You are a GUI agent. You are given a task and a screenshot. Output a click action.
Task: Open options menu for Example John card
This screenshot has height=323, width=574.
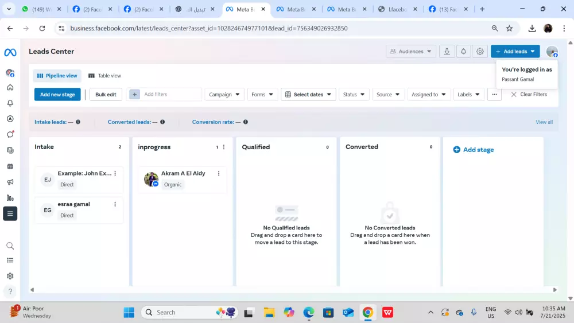point(115,173)
